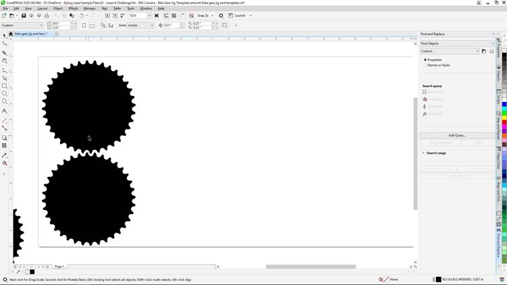Open the Object Data docker tab

[499, 158]
